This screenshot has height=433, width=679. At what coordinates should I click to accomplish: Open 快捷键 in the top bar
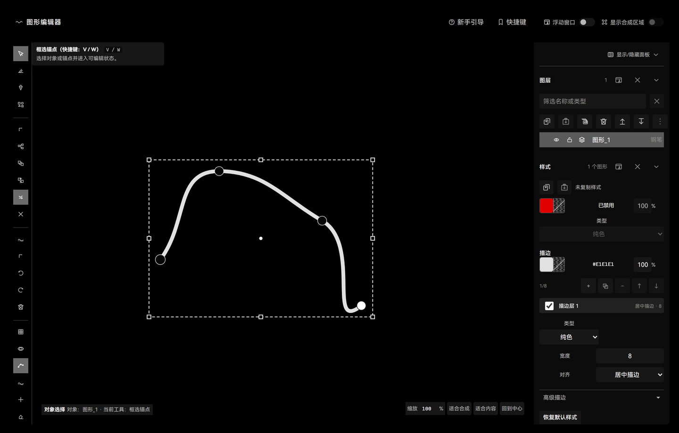point(512,22)
